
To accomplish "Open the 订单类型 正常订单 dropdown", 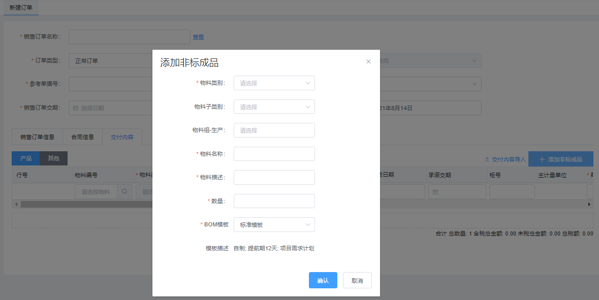I will (x=111, y=61).
